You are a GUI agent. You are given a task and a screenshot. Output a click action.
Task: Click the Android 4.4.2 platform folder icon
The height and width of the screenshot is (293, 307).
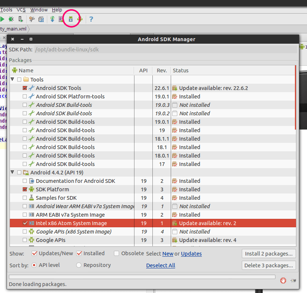pyautogui.click(x=26, y=173)
